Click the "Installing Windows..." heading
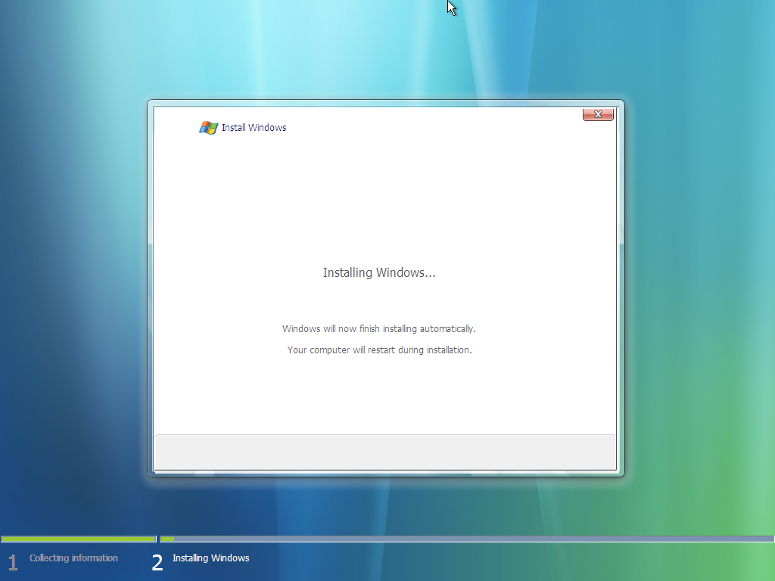The height and width of the screenshot is (581, 775). (x=379, y=272)
